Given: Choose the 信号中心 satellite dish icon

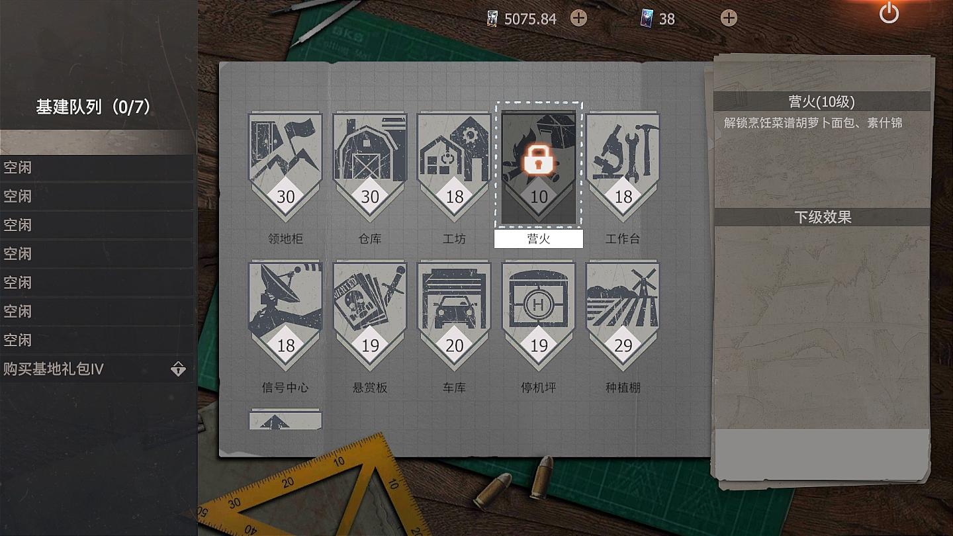Looking at the screenshot, I should (x=285, y=316).
